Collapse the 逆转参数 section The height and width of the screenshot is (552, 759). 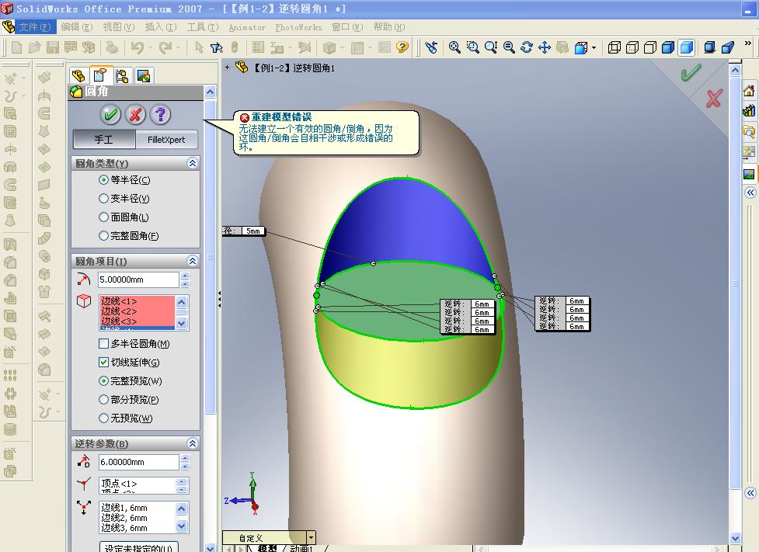pos(192,443)
